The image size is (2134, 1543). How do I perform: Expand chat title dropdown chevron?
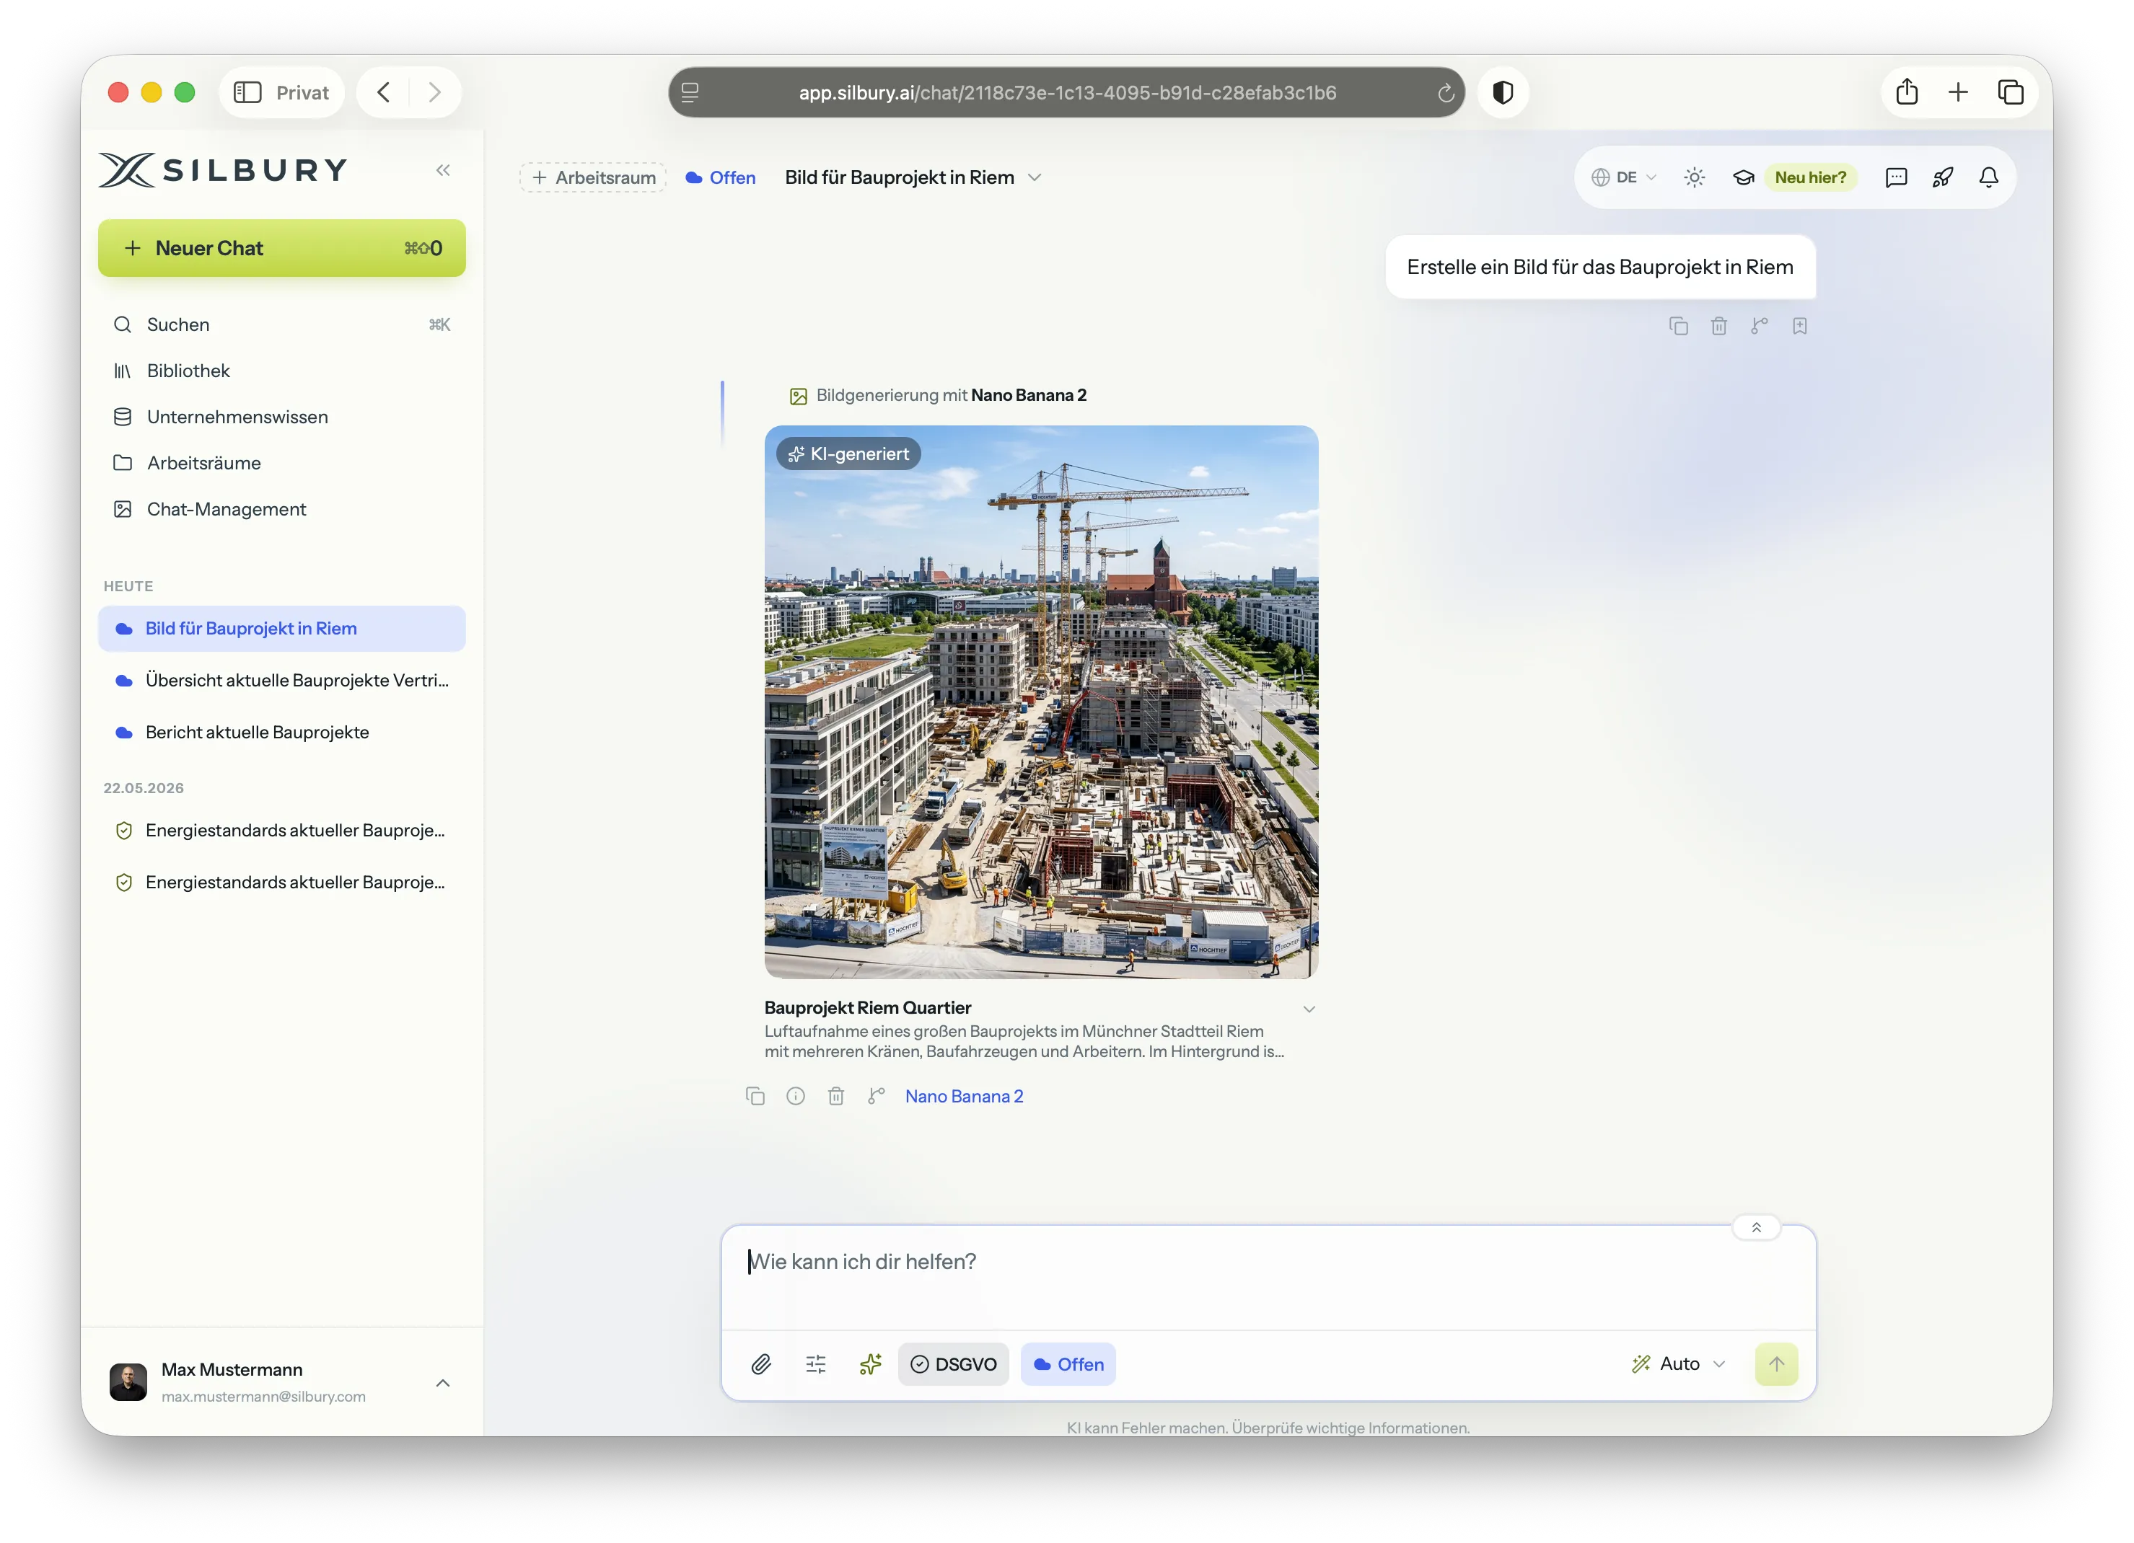pyautogui.click(x=1034, y=177)
